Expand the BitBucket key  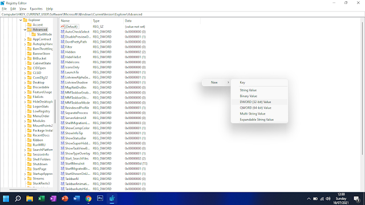pos(25,59)
